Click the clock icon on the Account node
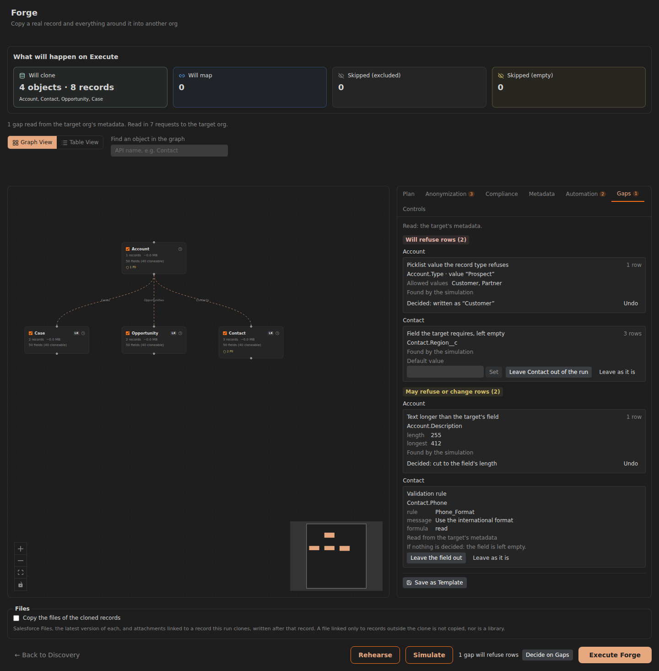Viewport: 659px width, 671px height. pyautogui.click(x=180, y=249)
